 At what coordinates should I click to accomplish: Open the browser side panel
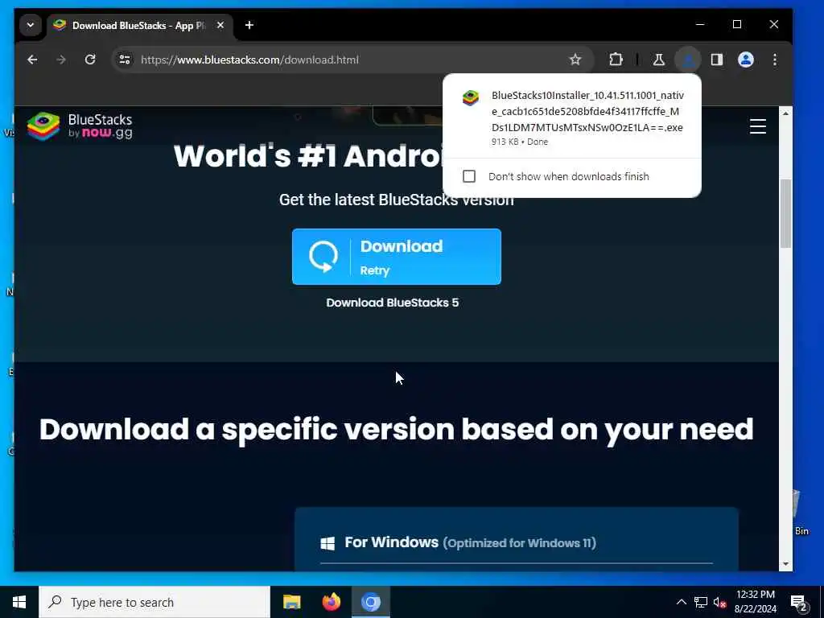click(717, 60)
